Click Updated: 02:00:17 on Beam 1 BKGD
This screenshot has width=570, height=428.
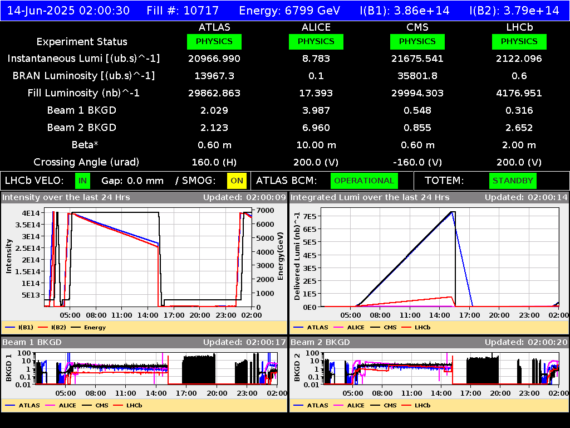[x=245, y=342]
